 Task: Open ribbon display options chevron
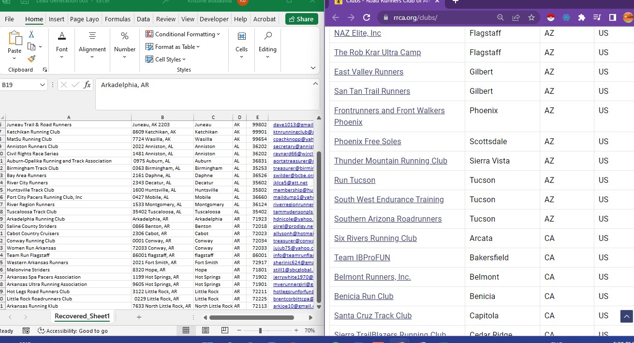point(313,68)
